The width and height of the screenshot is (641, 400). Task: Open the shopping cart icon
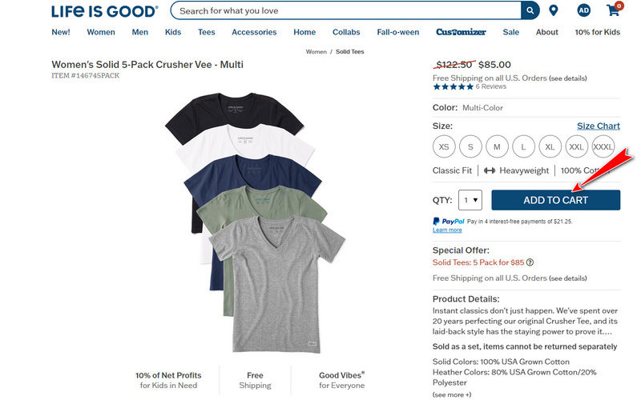(614, 10)
